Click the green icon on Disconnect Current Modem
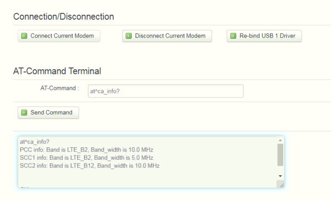The image size is (331, 201). 129,36
